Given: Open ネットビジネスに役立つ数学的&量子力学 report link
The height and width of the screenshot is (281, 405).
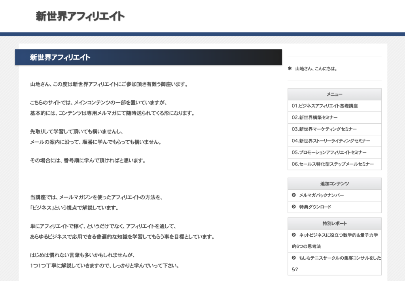Looking at the screenshot, I should (x=335, y=240).
